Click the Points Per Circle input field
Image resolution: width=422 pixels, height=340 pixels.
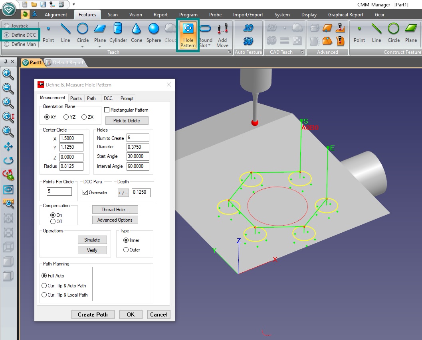(x=59, y=191)
